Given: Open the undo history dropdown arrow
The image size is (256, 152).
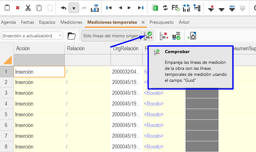Looking at the screenshot, I should 74,8.
